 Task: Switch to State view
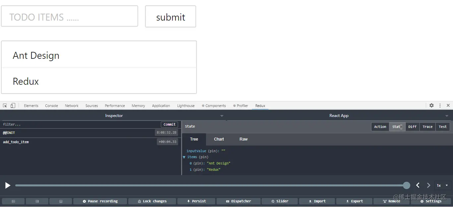tap(397, 127)
